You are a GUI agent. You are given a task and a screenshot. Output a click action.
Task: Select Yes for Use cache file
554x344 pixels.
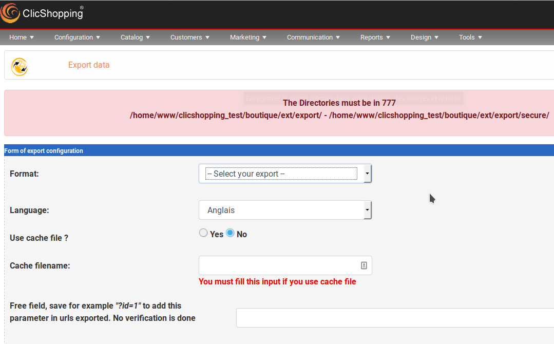click(x=203, y=233)
